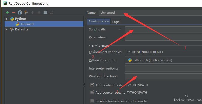Sort configurations alphabetically
202x104 pixels.
52,12
